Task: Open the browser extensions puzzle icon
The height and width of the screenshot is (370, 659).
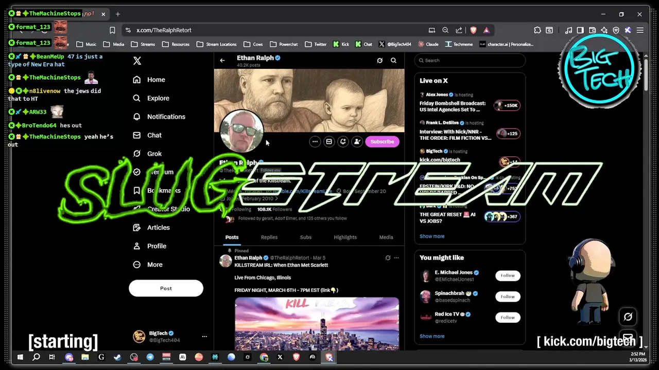Action: point(537,30)
